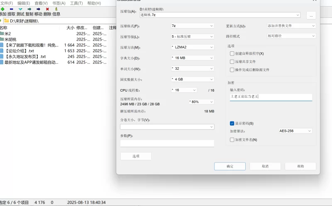The height and width of the screenshot is (206, 332).
Task: Click 取消 button in dialog
Action: (x=265, y=166)
